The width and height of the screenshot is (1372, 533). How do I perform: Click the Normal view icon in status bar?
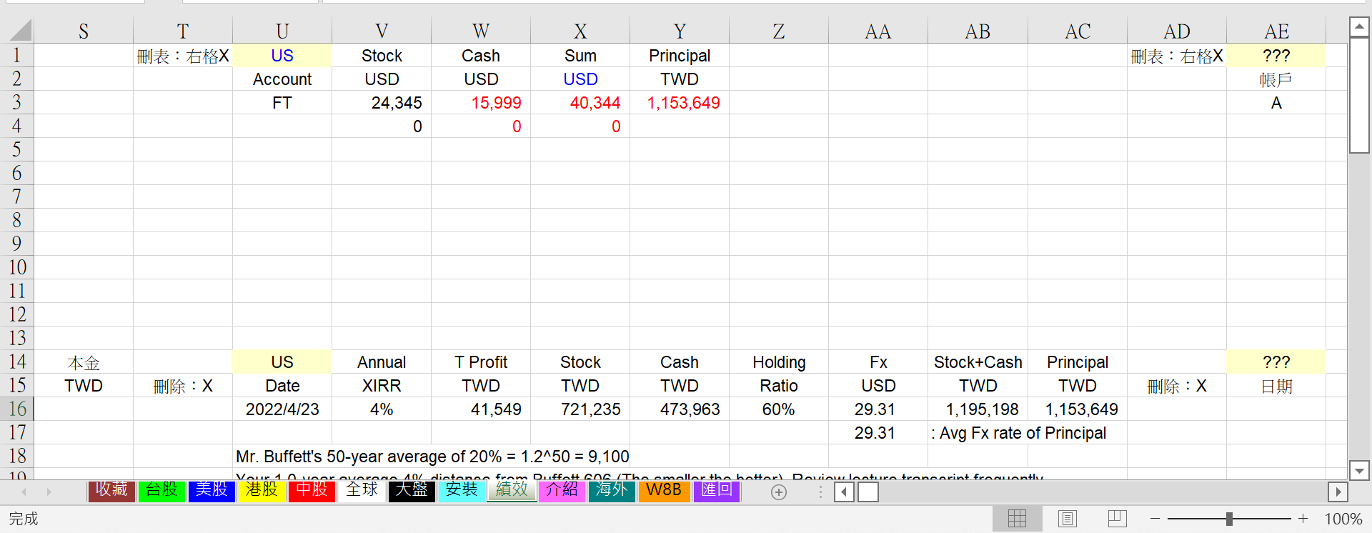1016,519
